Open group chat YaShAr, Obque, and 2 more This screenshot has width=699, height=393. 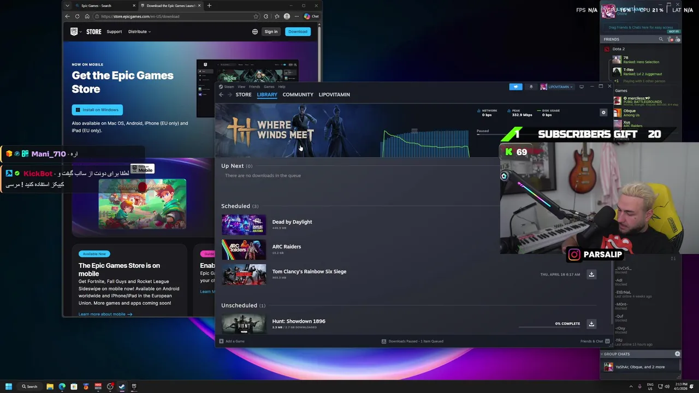[640, 367]
